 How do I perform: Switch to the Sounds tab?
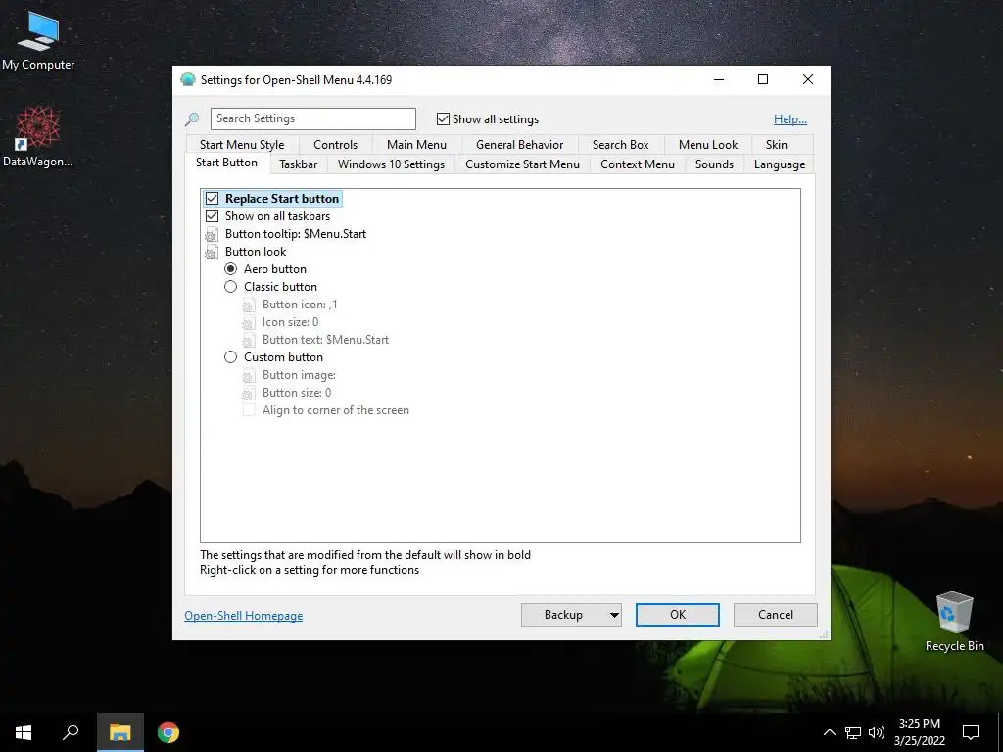pos(714,164)
